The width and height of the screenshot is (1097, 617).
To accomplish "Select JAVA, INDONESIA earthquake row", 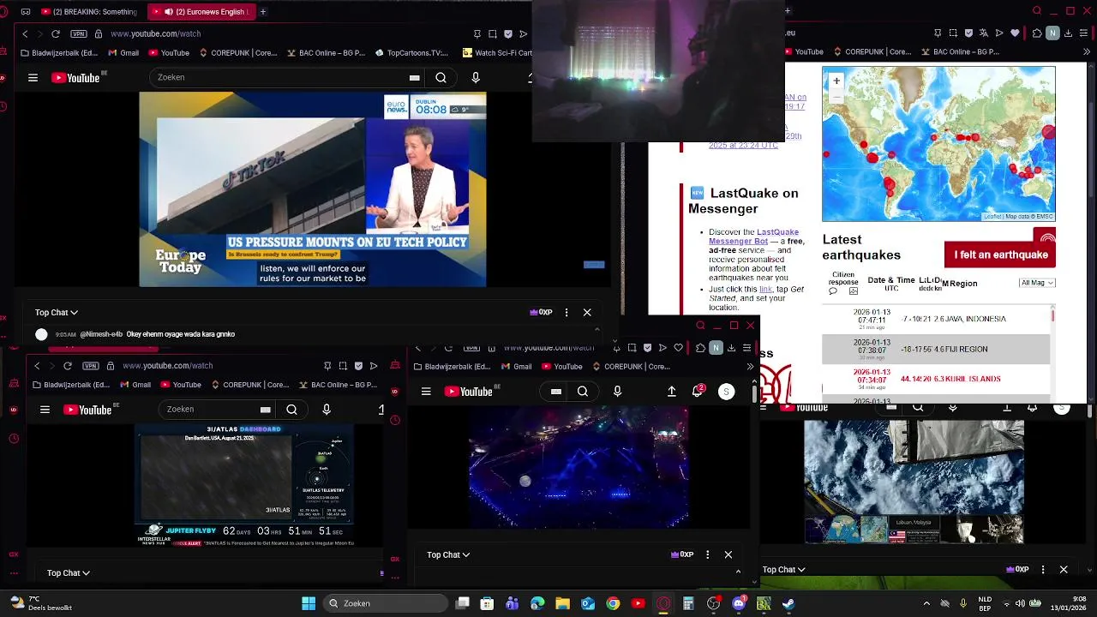I will point(936,319).
